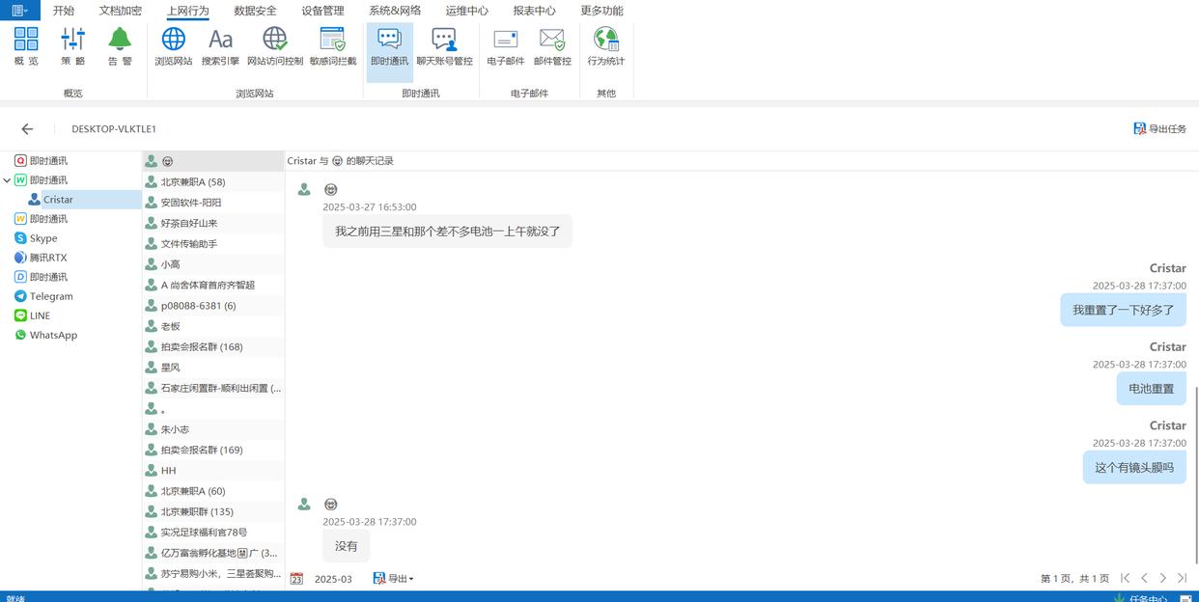Click the 导出任务 button
The width and height of the screenshot is (1199, 602).
[1159, 128]
